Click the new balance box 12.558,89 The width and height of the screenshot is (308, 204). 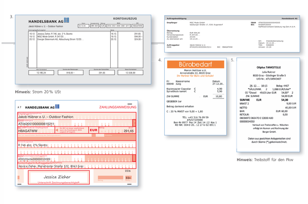click(x=131, y=73)
